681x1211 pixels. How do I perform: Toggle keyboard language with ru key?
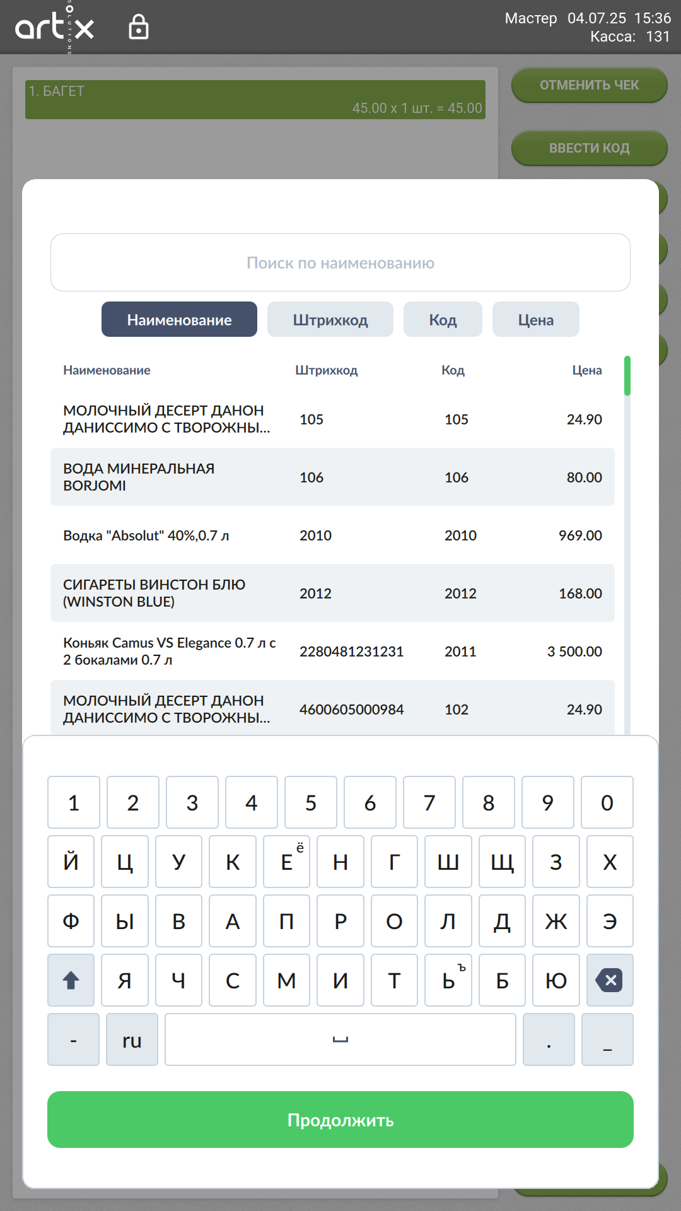tap(132, 1040)
